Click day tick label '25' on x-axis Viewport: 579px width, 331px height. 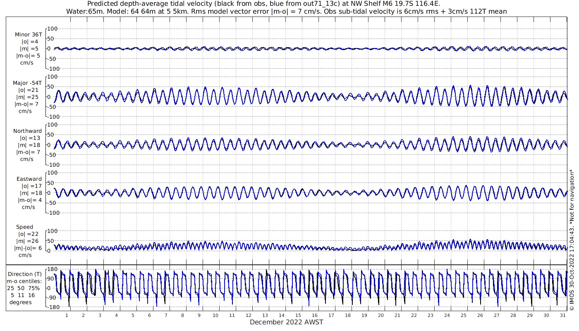(x=464, y=315)
